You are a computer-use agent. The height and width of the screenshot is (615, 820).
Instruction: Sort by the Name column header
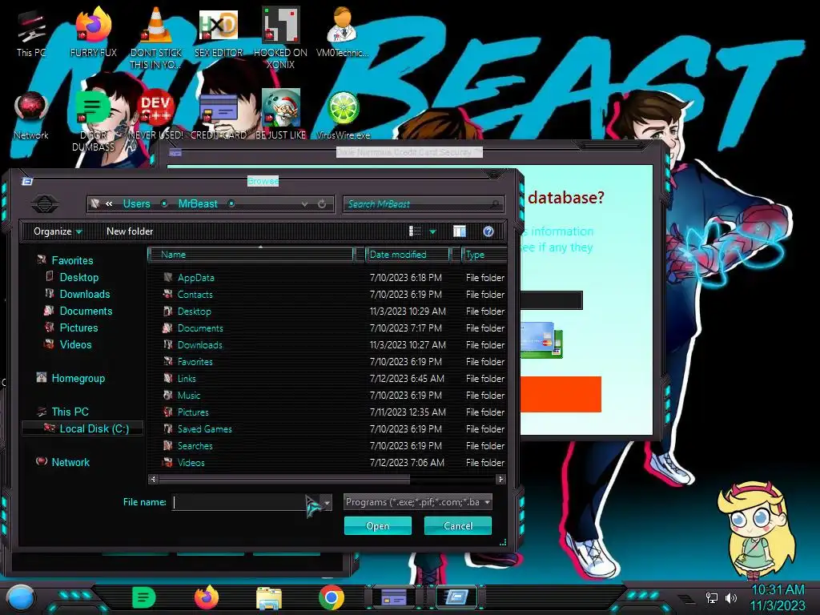pos(251,255)
